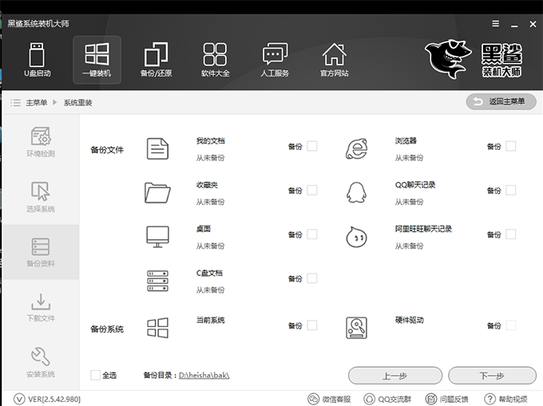This screenshot has height=406, width=543.
Task: Tick the 全选 checkbox
Action: (96, 375)
